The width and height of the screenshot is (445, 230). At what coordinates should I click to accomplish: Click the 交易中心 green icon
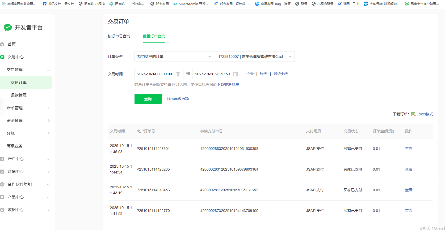2,57
